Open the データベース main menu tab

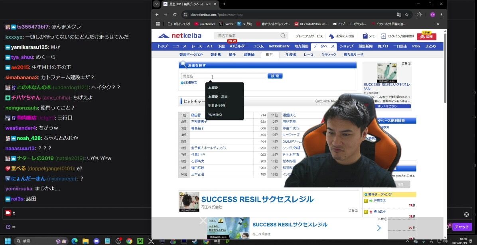[323, 46]
